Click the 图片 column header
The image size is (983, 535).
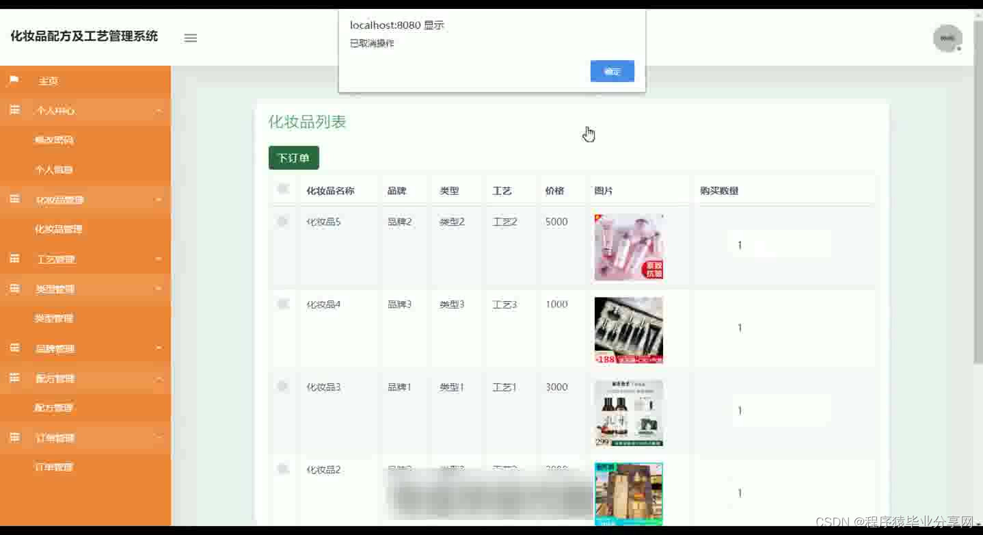[604, 191]
